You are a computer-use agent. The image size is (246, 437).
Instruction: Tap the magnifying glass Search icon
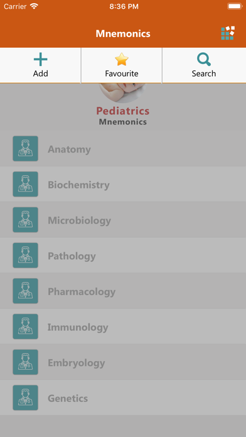204,60
